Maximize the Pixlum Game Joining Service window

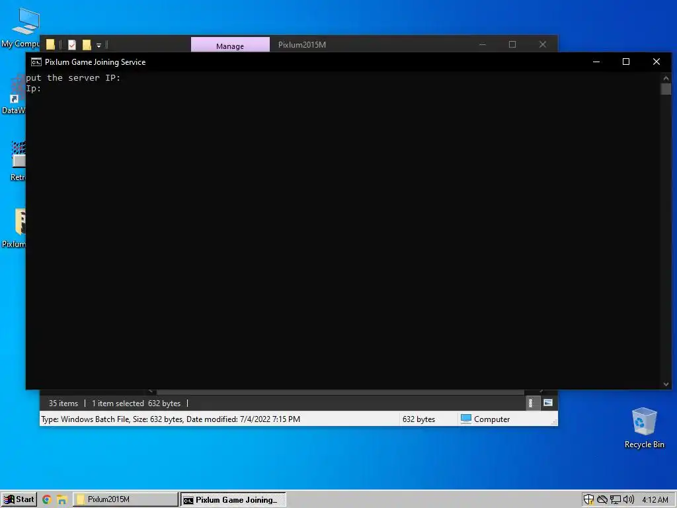[x=626, y=62]
